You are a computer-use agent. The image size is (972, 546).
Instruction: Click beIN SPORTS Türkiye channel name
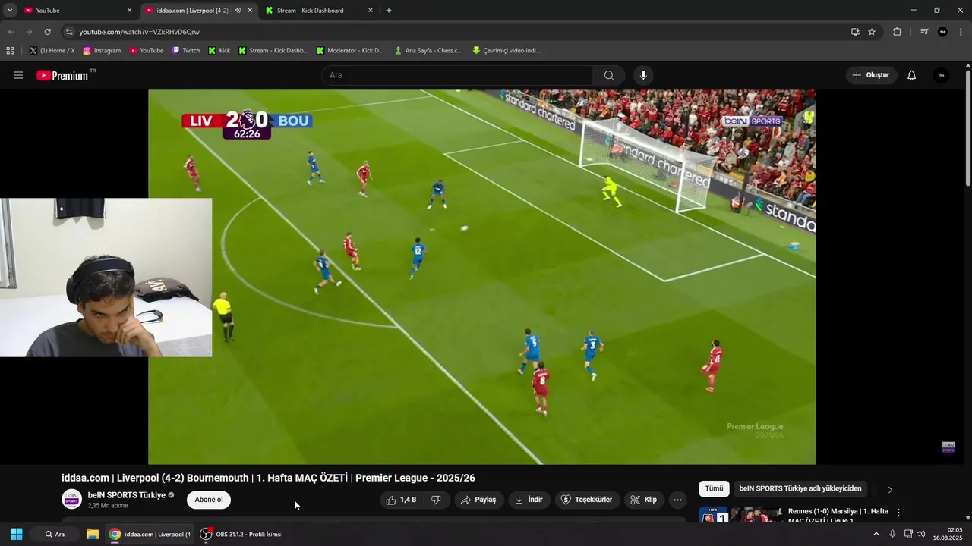127,495
